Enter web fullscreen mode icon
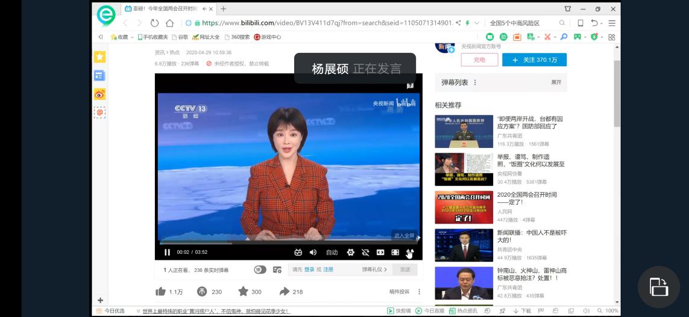Viewport: 689px width, 317px height. [x=395, y=252]
